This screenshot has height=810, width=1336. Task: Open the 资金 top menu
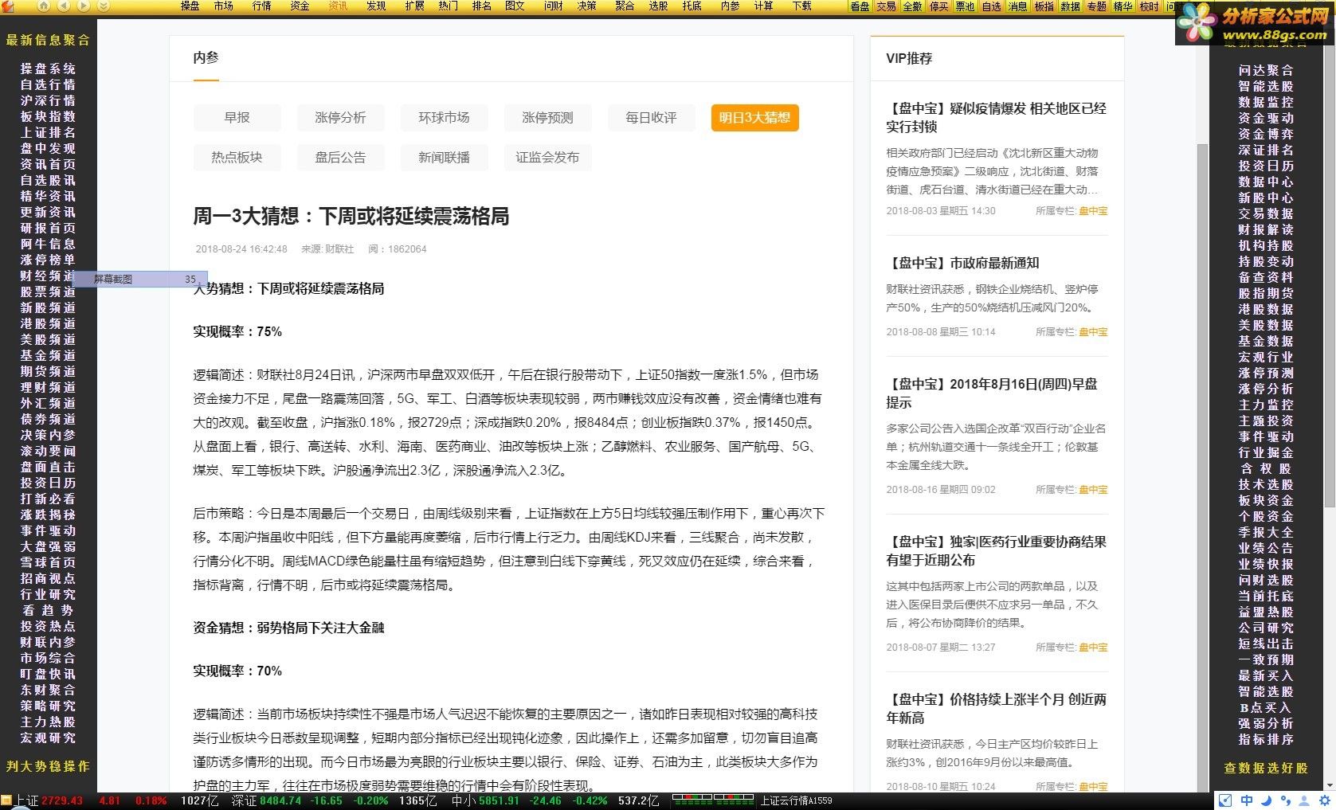pos(300,6)
